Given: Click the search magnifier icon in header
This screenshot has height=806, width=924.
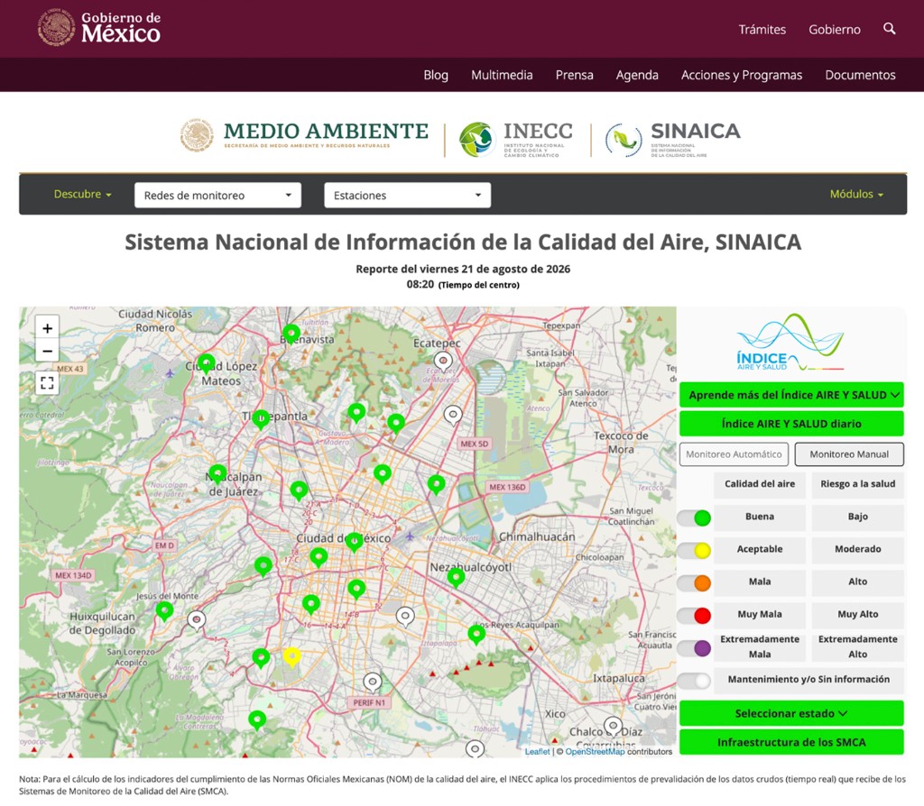Looking at the screenshot, I should (889, 29).
